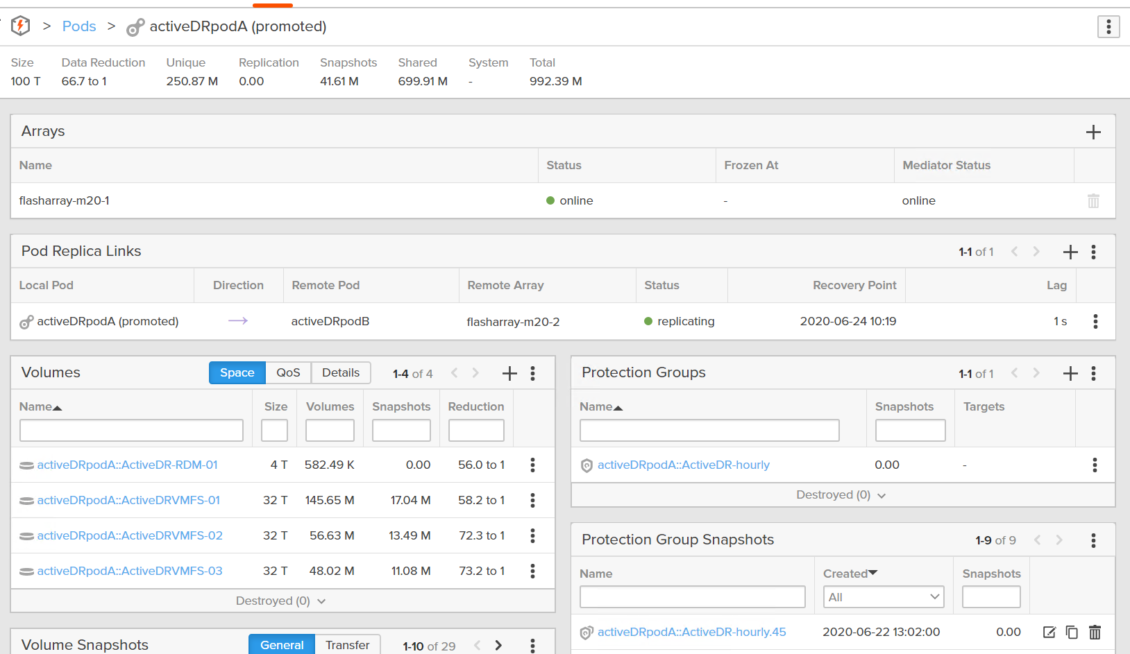Image resolution: width=1130 pixels, height=654 pixels.
Task: Click the Volumes Size filter field
Action: 275,430
